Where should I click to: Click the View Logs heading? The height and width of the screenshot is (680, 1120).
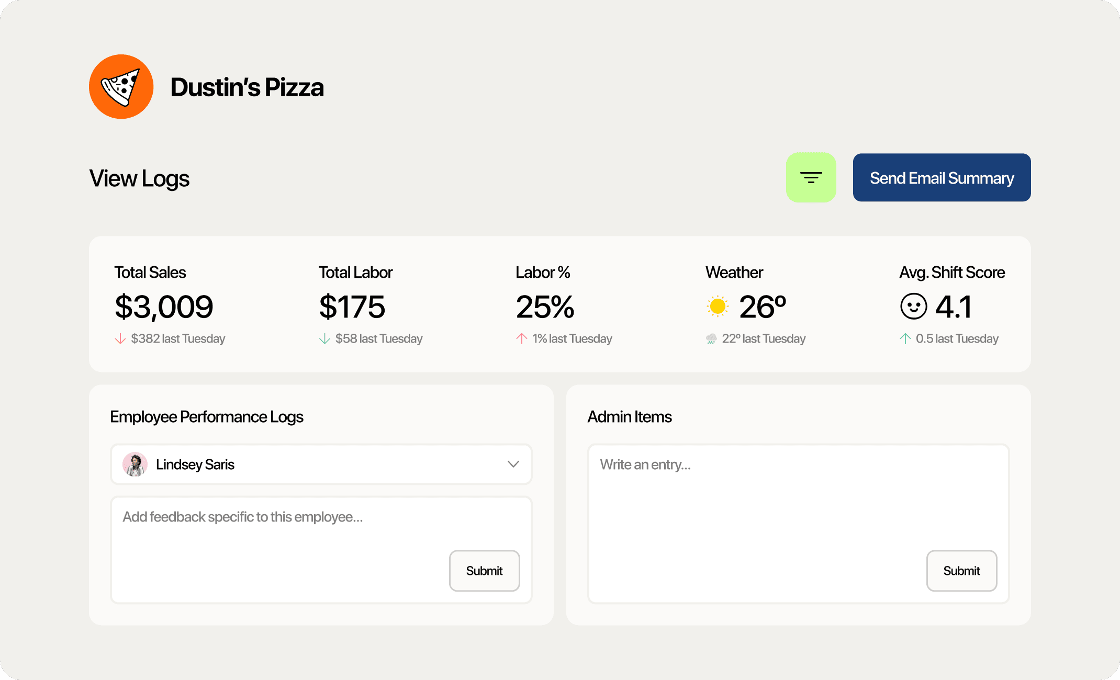click(139, 178)
